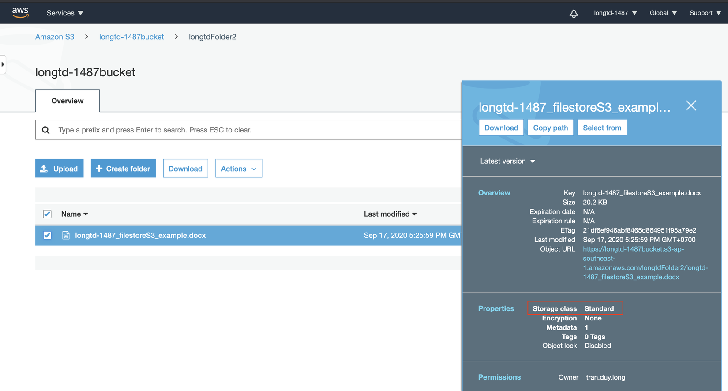
Task: Click the Size value 20.2 KB
Action: point(595,202)
